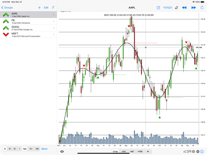Select the AAPL row in watchlist

pyautogui.click(x=28, y=15)
